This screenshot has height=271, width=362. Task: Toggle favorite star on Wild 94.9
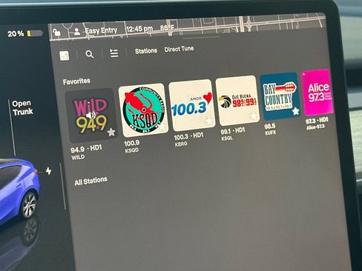111,132
